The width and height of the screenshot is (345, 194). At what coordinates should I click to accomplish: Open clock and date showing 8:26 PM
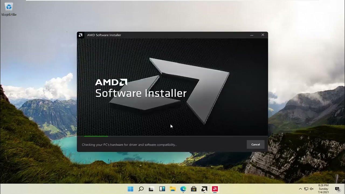[x=323, y=189]
